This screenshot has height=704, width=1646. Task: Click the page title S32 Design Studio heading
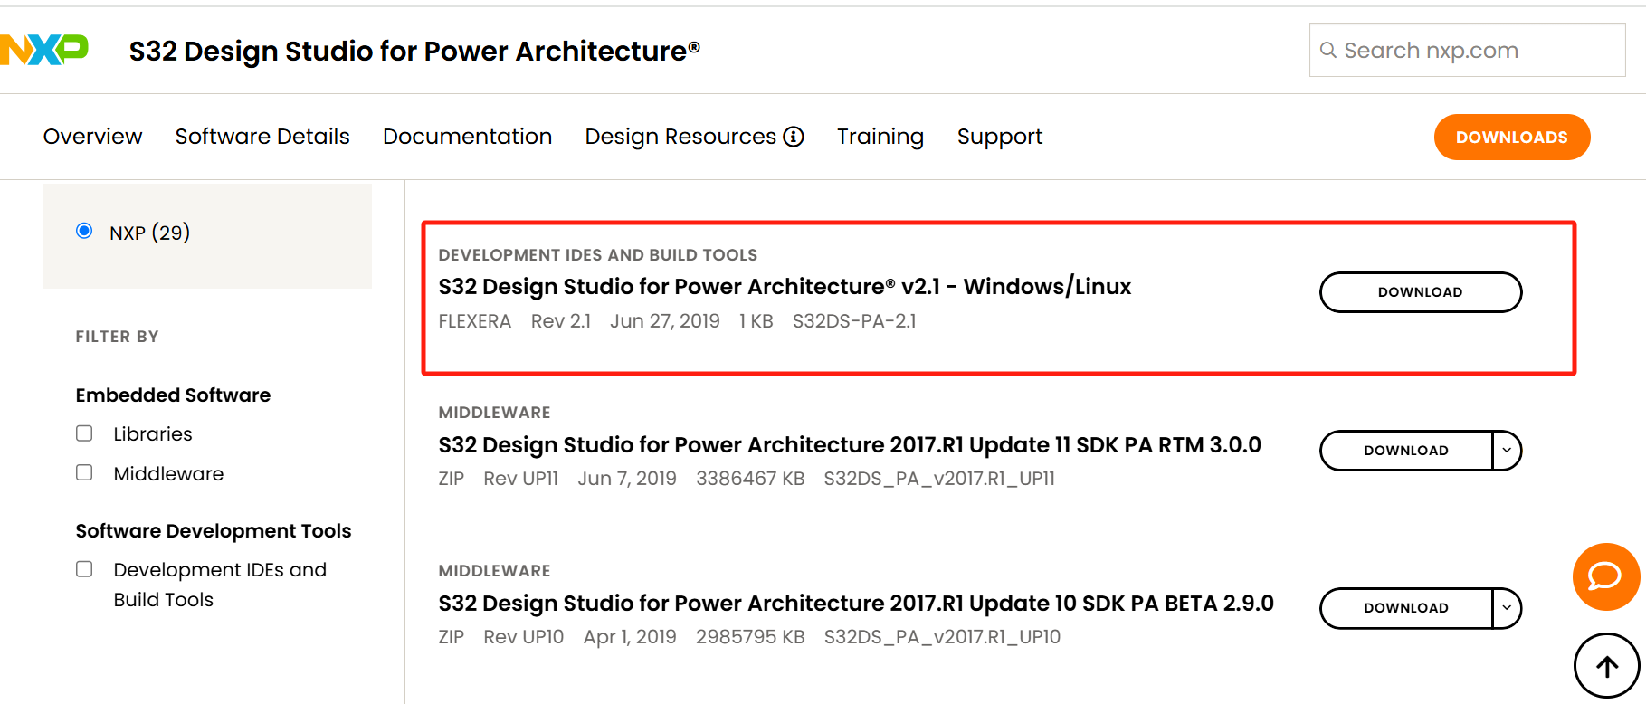pos(414,52)
